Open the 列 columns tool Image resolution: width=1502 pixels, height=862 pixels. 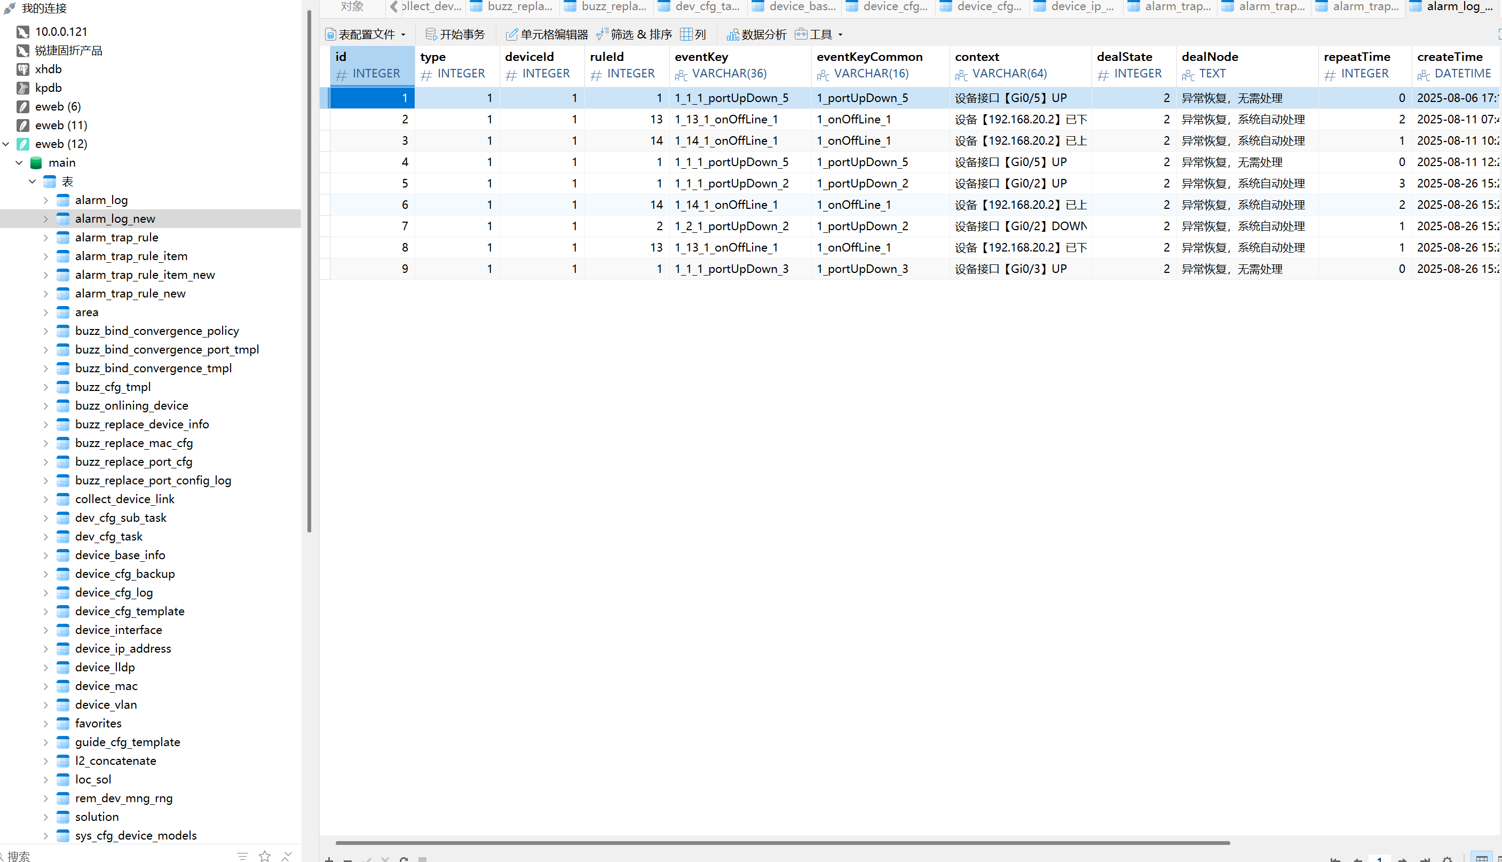pos(693,34)
